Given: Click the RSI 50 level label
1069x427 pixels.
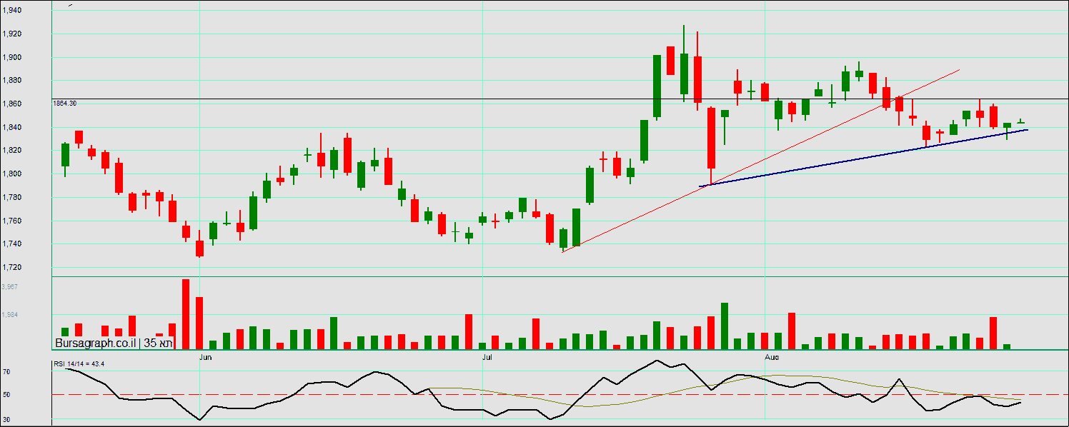Looking at the screenshot, I should (x=6, y=395).
